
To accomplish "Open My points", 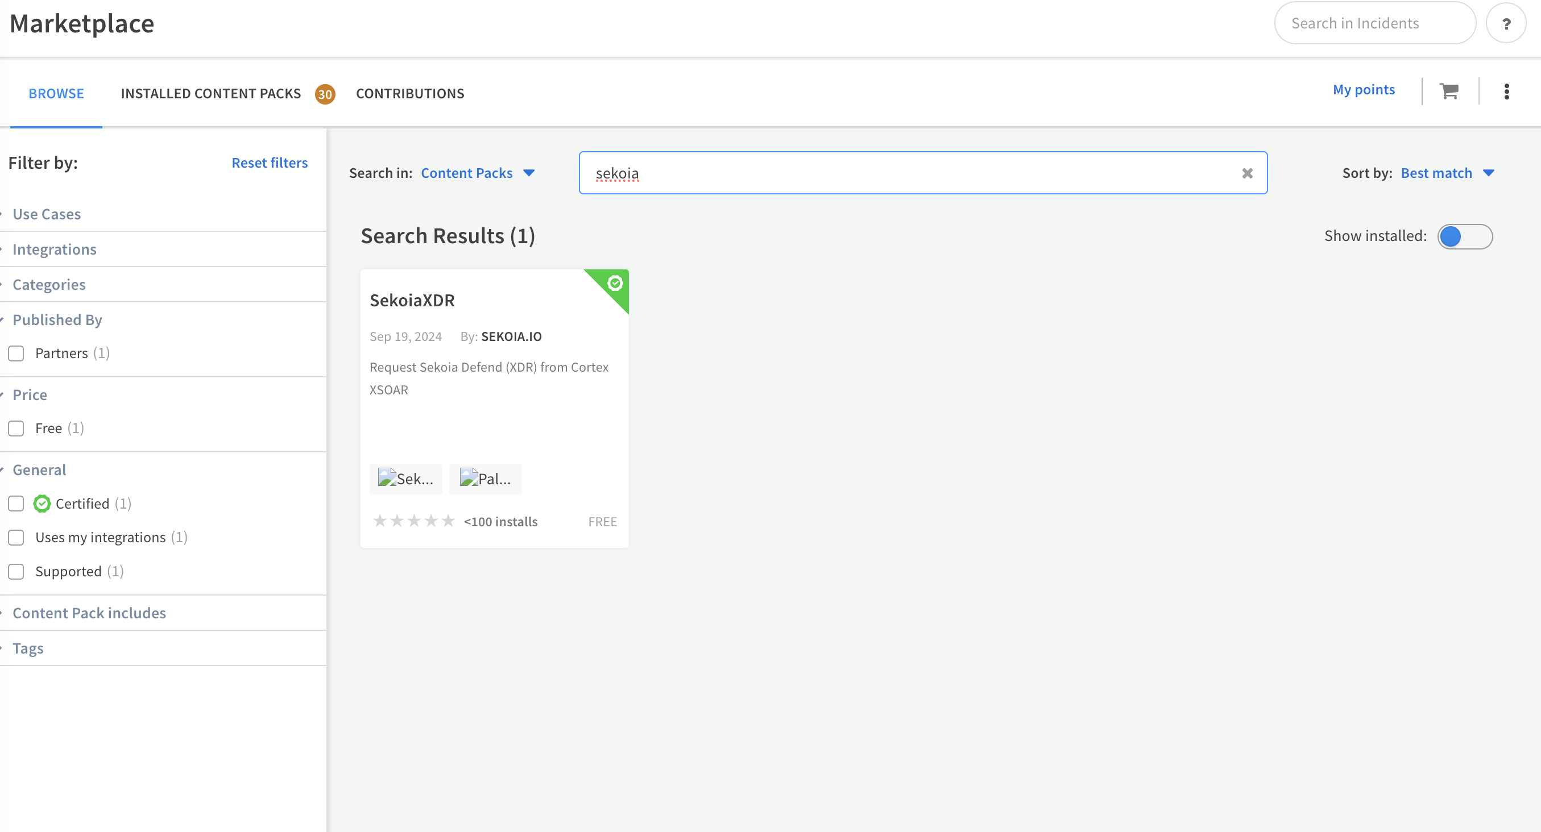I will (1364, 89).
